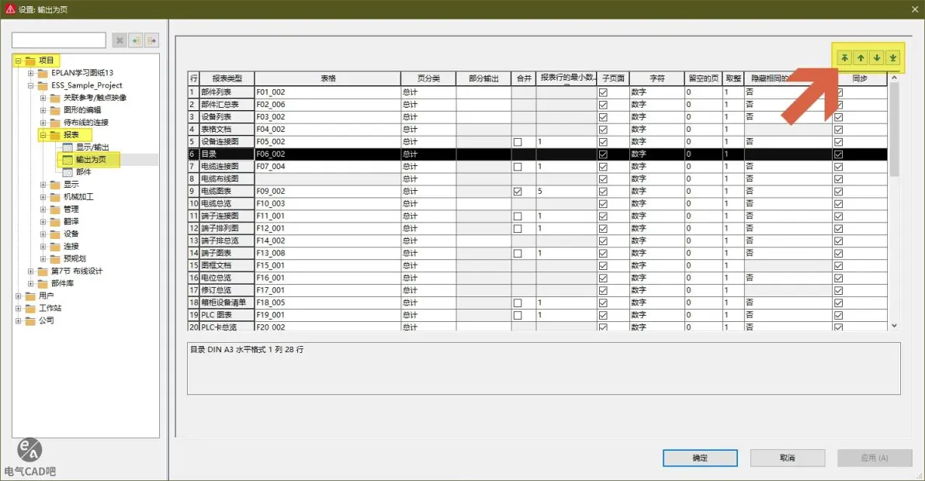This screenshot has height=481, width=925.
Task: Toggle 子页面 checkbox for 目录 row
Action: tap(603, 154)
